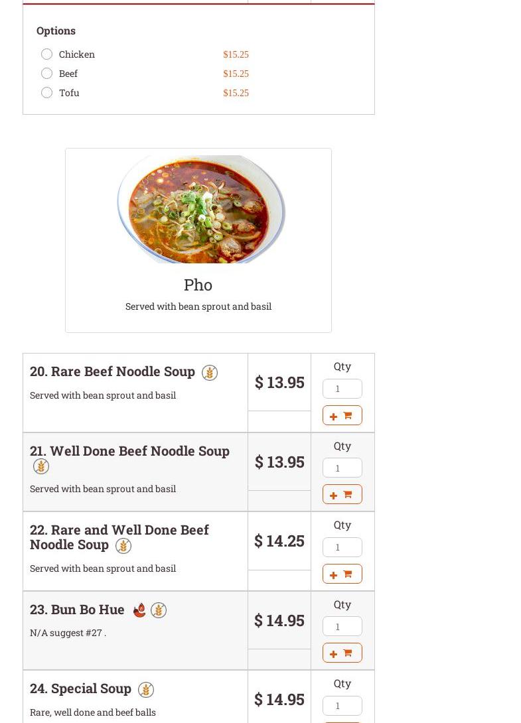
Task: Add Well Done Beef Noodle Soup to cart
Action: tap(342, 494)
